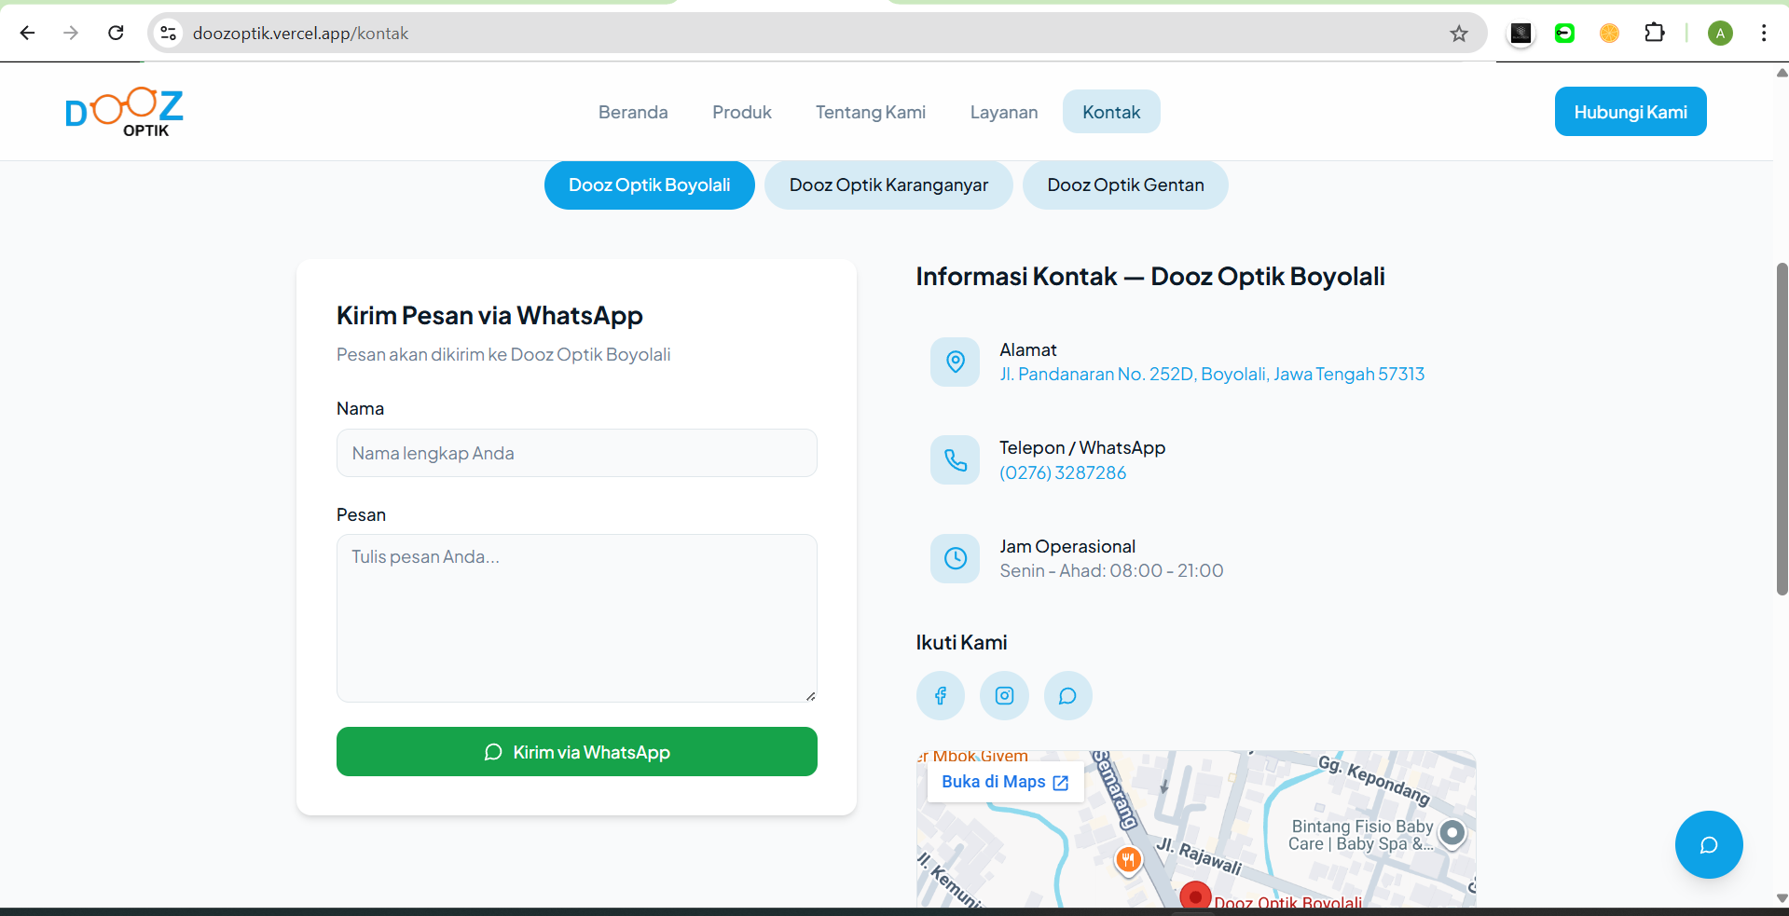
Task: Click the phone icon next to Telepon / WhatsApp
Action: click(955, 459)
